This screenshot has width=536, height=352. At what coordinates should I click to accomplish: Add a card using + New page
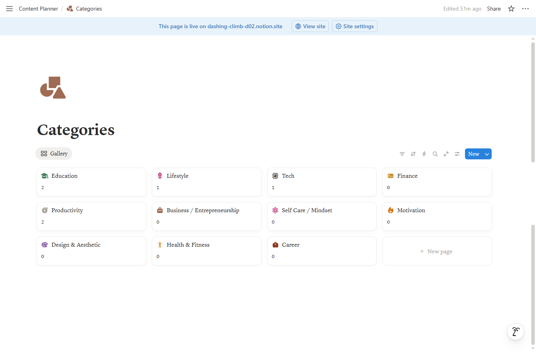tap(437, 251)
